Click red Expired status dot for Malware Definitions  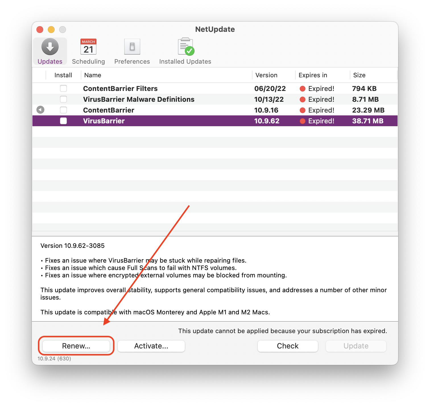pos(303,99)
